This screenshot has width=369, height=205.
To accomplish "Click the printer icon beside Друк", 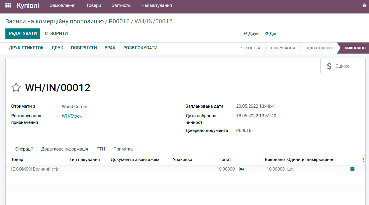I will (x=246, y=34).
